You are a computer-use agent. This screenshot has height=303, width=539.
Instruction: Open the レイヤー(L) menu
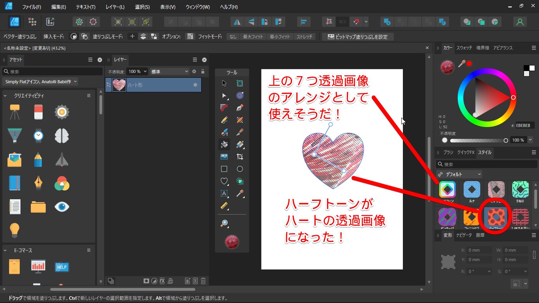115,7
